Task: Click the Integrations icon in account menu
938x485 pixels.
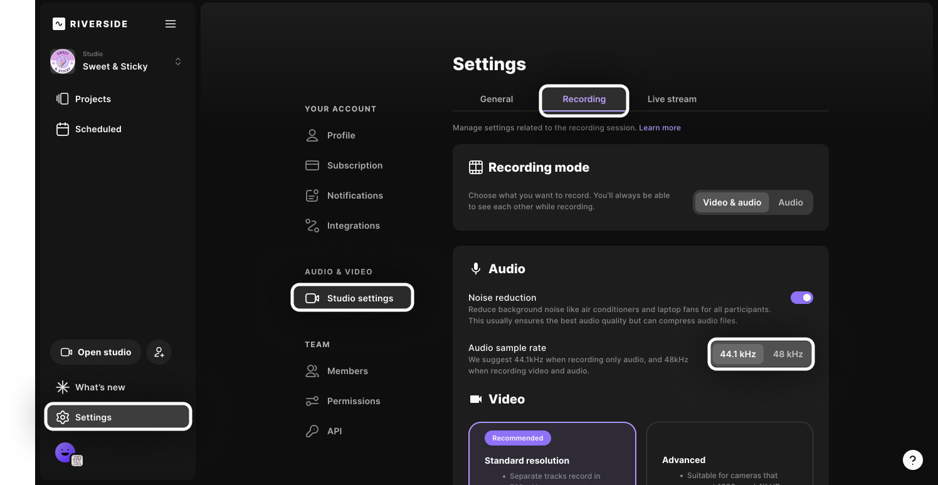Action: pos(312,226)
